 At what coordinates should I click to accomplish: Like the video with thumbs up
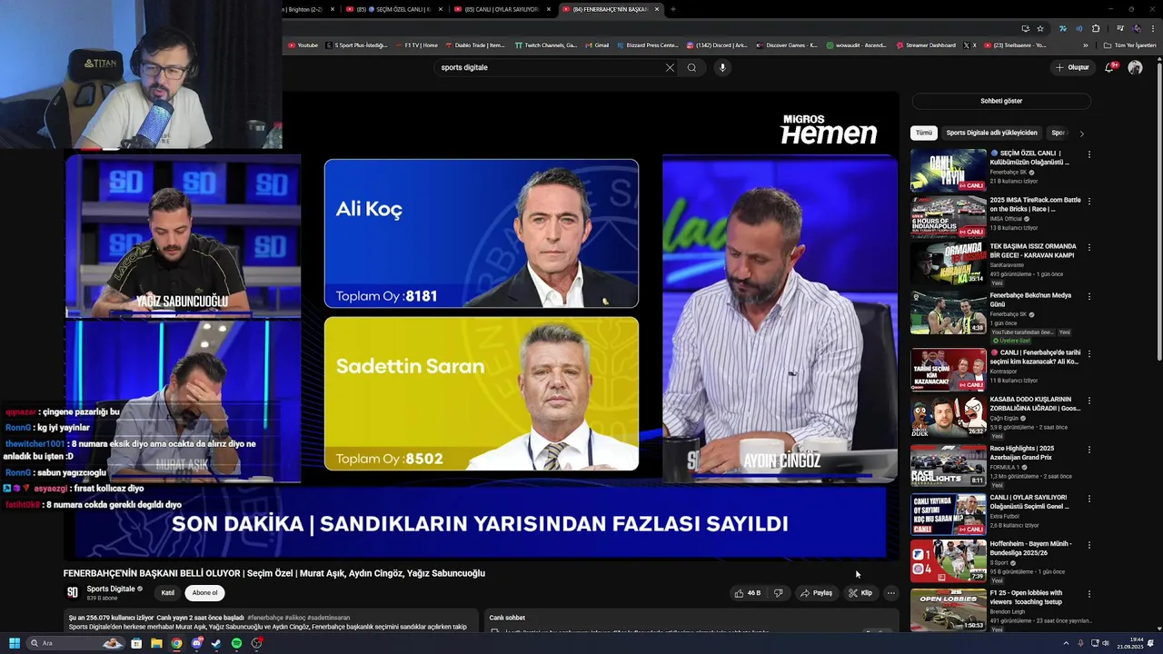(749, 593)
